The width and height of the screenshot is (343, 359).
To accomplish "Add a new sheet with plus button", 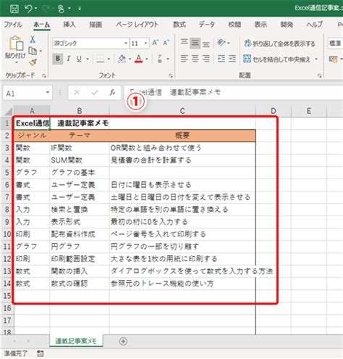I will (123, 341).
